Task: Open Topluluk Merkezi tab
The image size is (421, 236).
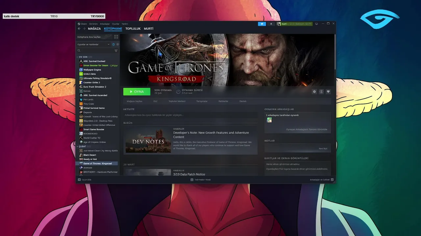Action: click(177, 101)
